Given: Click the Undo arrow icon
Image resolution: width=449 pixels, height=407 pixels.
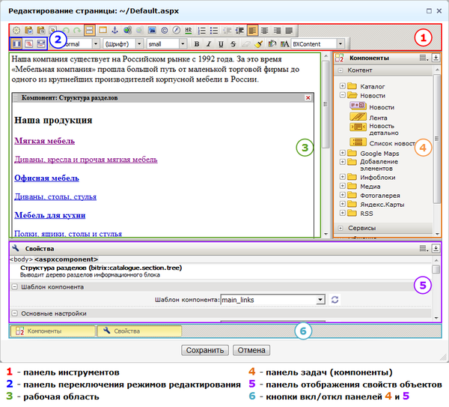Looking at the screenshot, I should coord(66,30).
